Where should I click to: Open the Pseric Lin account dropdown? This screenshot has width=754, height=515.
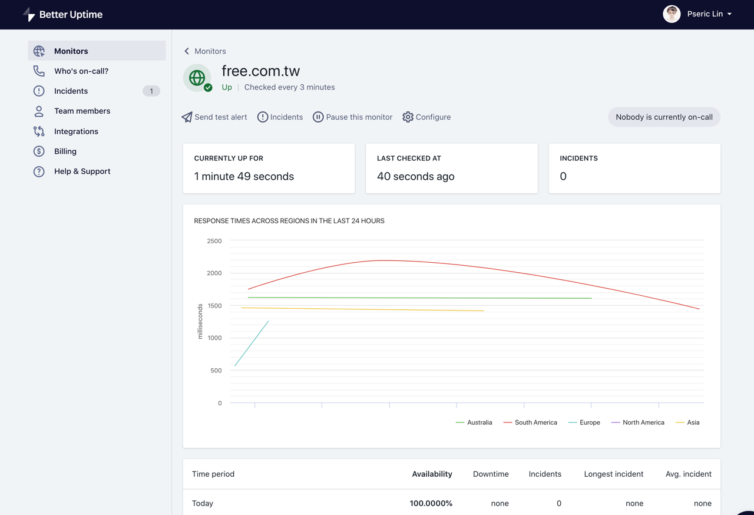click(709, 14)
